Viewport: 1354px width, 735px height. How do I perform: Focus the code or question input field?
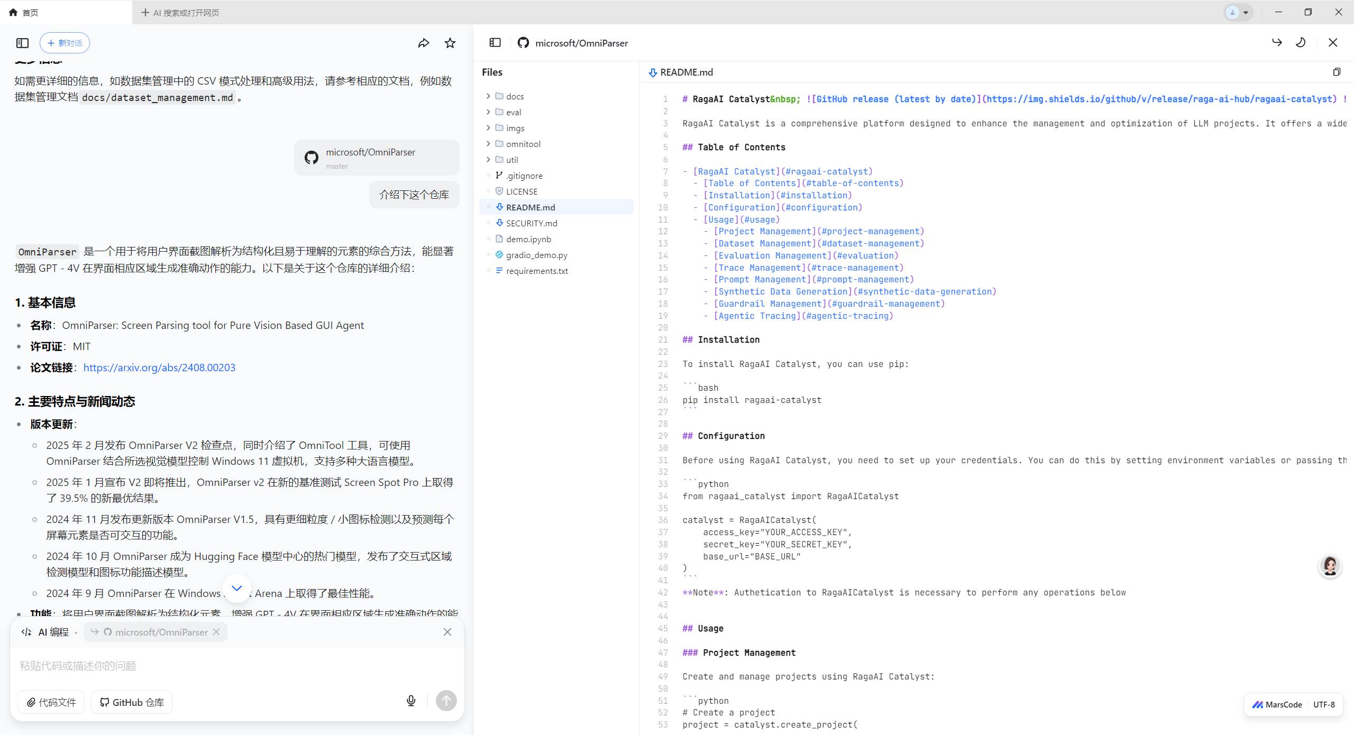tap(237, 666)
